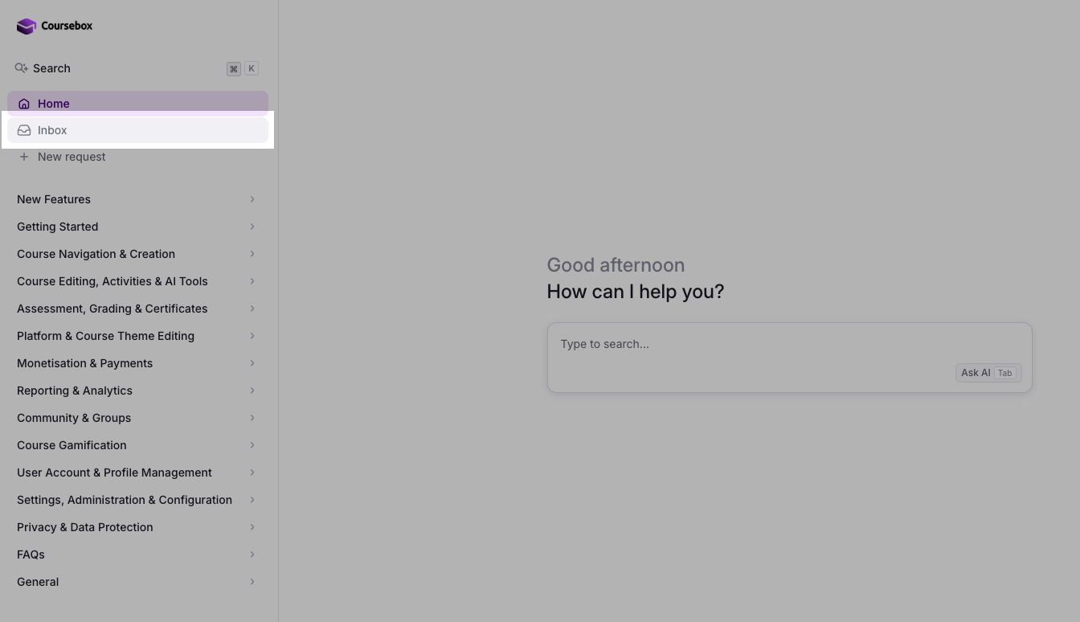Expand Platform & Course Theme Editing chevron

[x=252, y=336]
